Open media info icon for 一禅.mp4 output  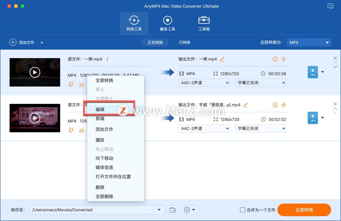[x=275, y=59]
